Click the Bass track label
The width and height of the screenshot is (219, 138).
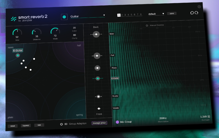pos(112,34)
